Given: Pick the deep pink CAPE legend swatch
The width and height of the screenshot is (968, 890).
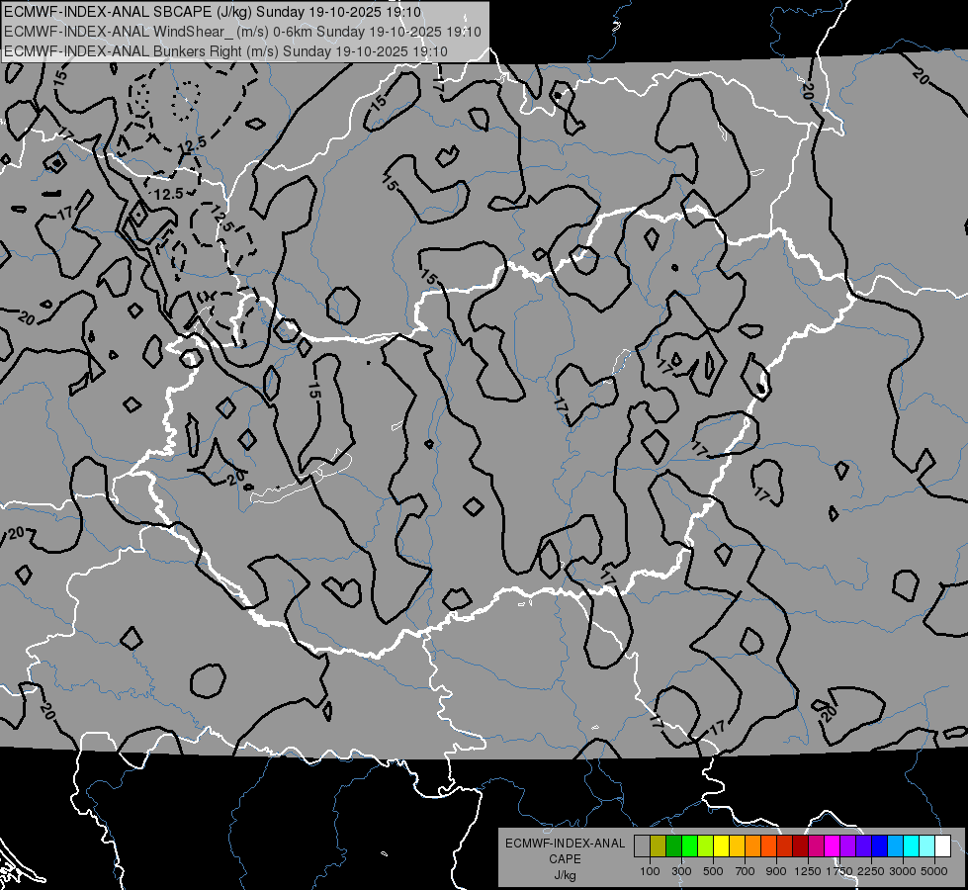Looking at the screenshot, I should coord(816,846).
